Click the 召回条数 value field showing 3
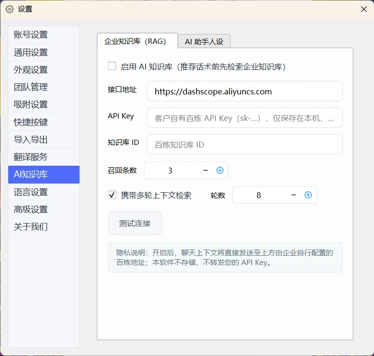 pos(170,171)
